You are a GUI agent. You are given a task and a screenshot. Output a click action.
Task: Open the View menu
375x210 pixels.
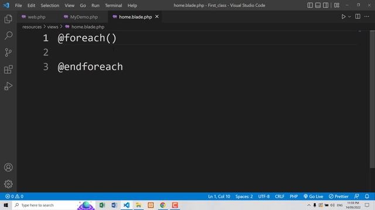click(x=69, y=5)
